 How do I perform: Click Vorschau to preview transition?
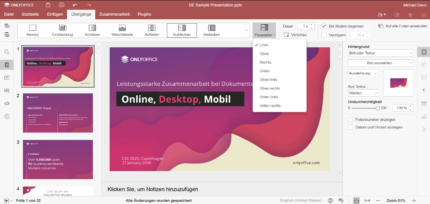click(x=295, y=35)
